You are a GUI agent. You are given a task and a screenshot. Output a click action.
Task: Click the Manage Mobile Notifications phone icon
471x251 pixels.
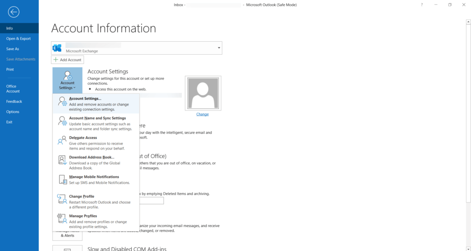(x=63, y=179)
